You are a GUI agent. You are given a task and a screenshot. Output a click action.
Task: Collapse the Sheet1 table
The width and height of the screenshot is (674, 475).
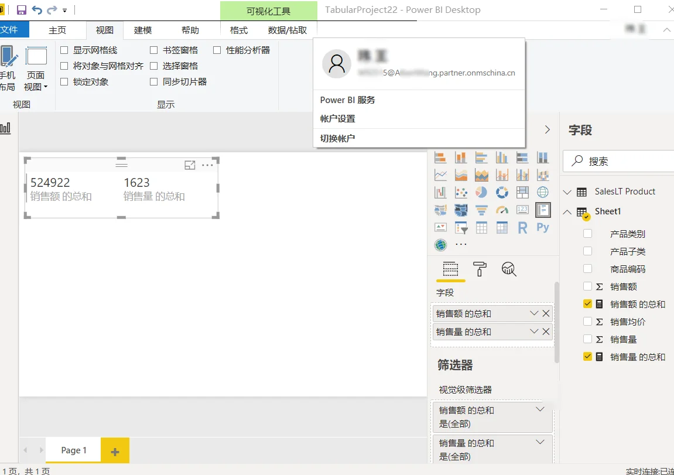[x=567, y=211]
